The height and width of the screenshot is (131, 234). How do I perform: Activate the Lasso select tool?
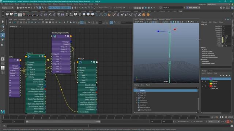point(3,27)
